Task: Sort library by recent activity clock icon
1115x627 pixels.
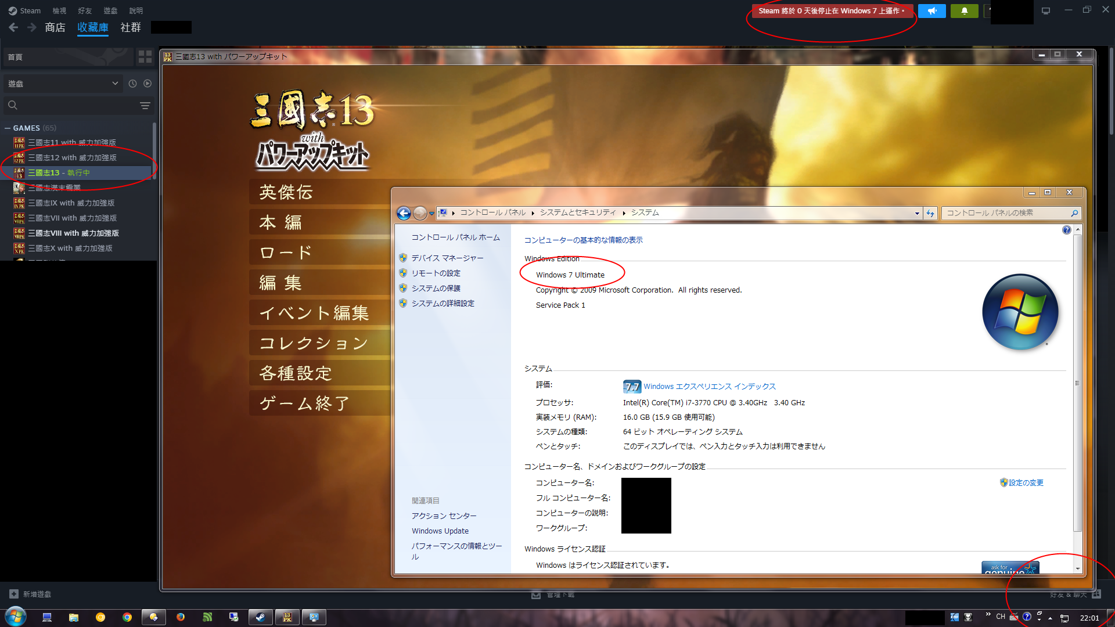Action: (x=132, y=84)
